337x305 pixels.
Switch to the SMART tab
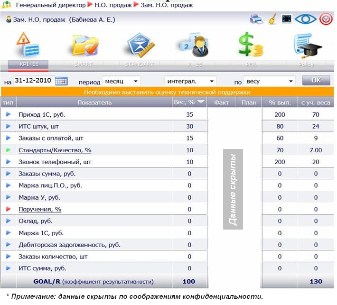(x=84, y=64)
